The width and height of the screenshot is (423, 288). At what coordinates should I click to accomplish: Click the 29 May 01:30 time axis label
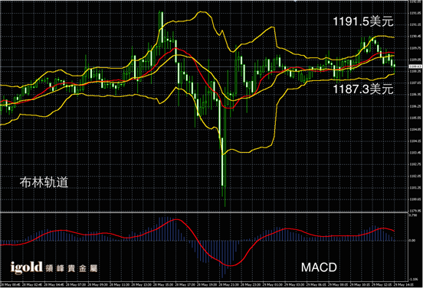272,284
